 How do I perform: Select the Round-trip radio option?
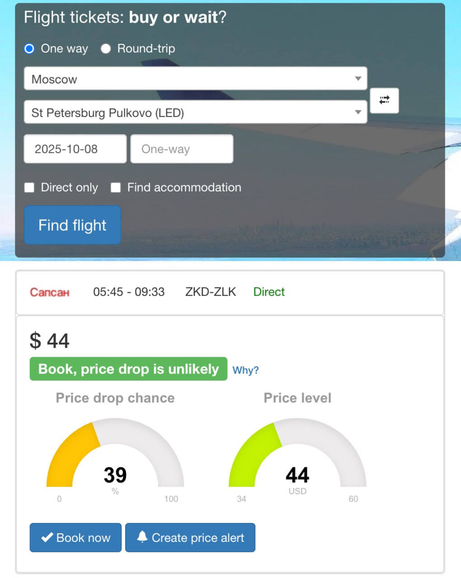pos(106,49)
